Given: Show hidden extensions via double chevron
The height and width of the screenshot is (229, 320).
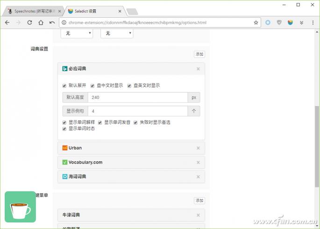Looking at the screenshot, I should coord(301,22).
